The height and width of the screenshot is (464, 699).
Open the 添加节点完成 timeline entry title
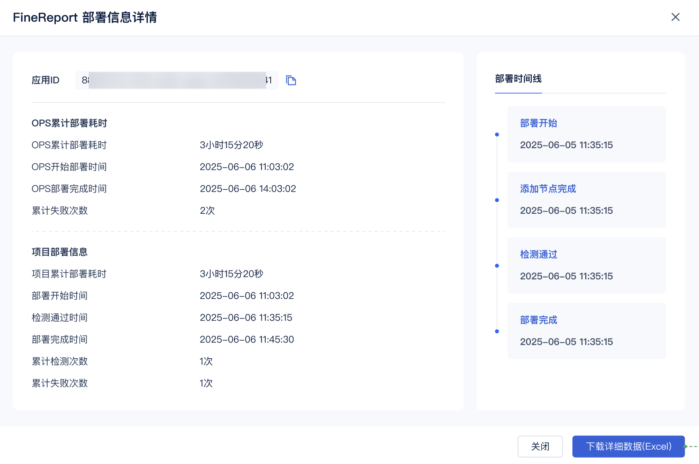(548, 189)
